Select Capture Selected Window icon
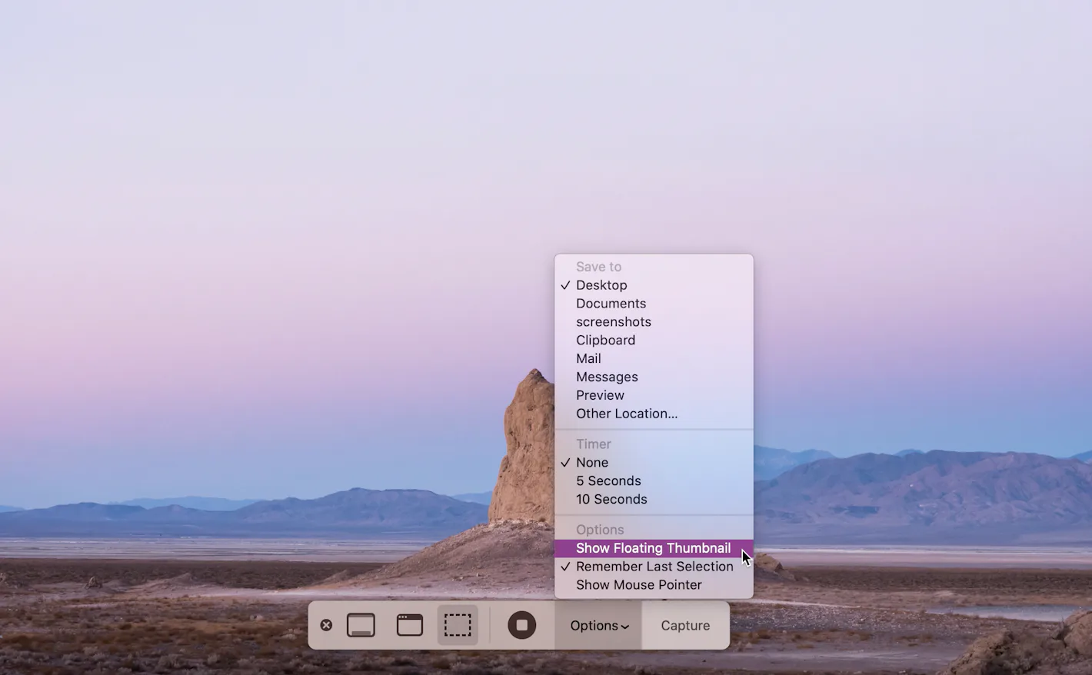 pyautogui.click(x=410, y=625)
